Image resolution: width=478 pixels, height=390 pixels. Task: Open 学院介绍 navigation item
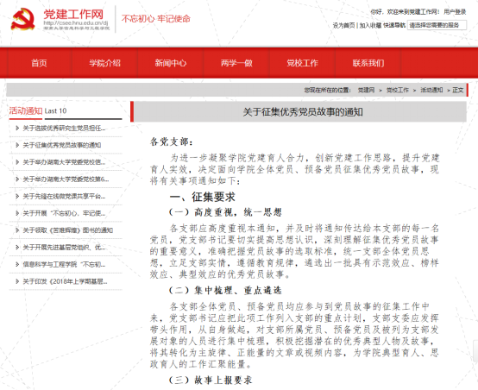coord(105,63)
